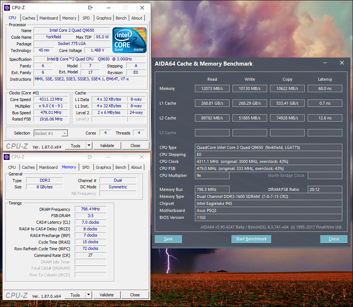Click the L1 Cache Read 268.81 GB/s field
This screenshot has height=307, width=353.
click(x=212, y=103)
